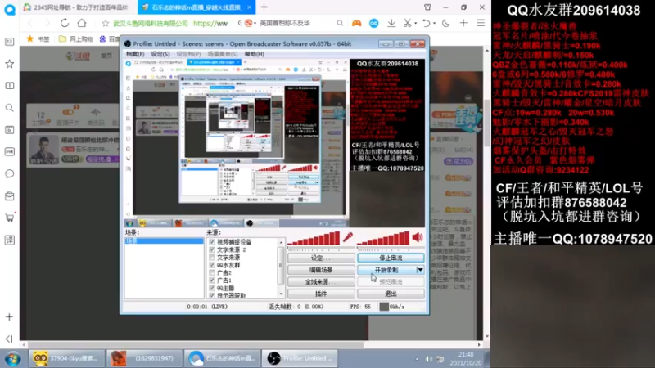Open OBS Profile: Untitled taskbar item
Image resolution: width=655 pixels, height=368 pixels.
pyautogui.click(x=300, y=358)
